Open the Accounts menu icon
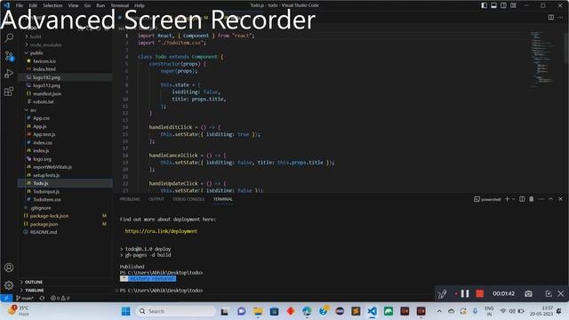This screenshot has height=320, width=569. pos(9,268)
